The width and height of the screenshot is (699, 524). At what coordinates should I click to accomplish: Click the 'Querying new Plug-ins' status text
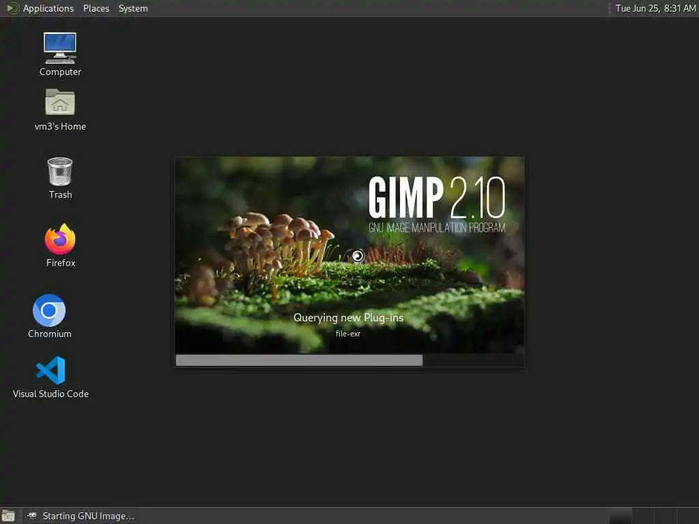coord(348,318)
